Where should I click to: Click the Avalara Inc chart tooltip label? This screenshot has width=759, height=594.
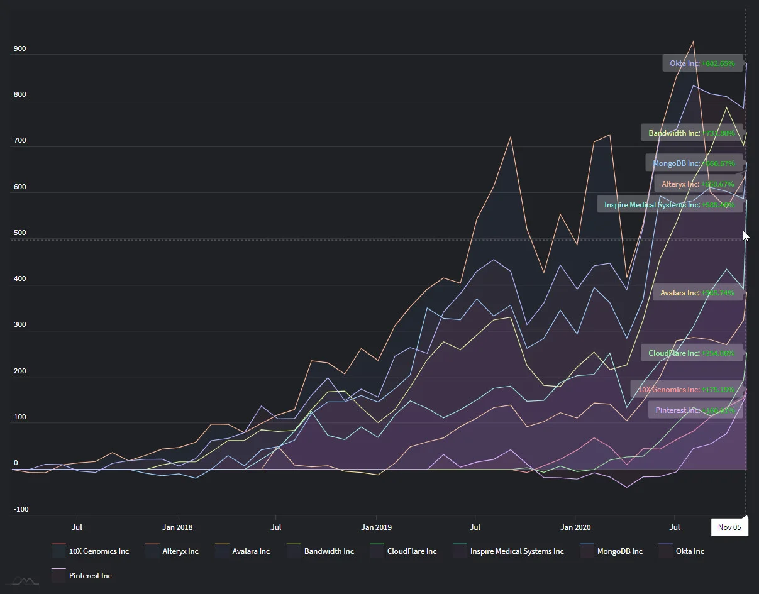pos(697,293)
